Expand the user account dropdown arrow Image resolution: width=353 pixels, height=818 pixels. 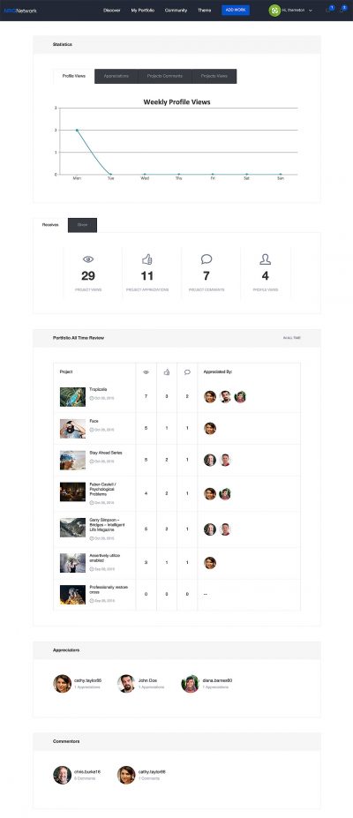(311, 11)
